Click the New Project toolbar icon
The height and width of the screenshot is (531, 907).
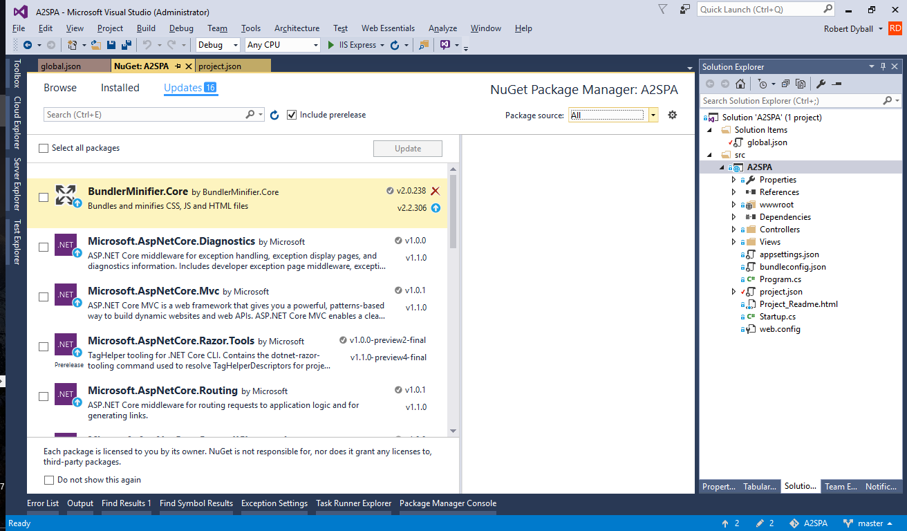coord(73,45)
